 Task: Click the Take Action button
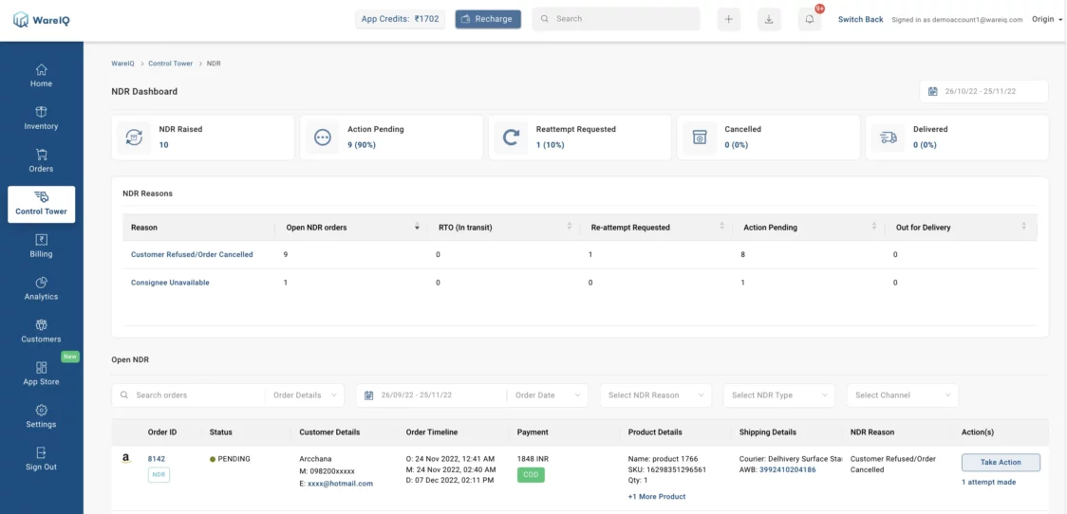click(1001, 463)
